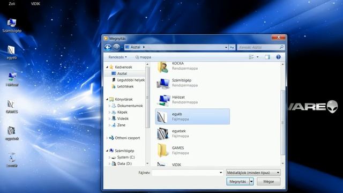Cancel with the Mégse button
Screen dimensions: 343x193
tap(269, 181)
